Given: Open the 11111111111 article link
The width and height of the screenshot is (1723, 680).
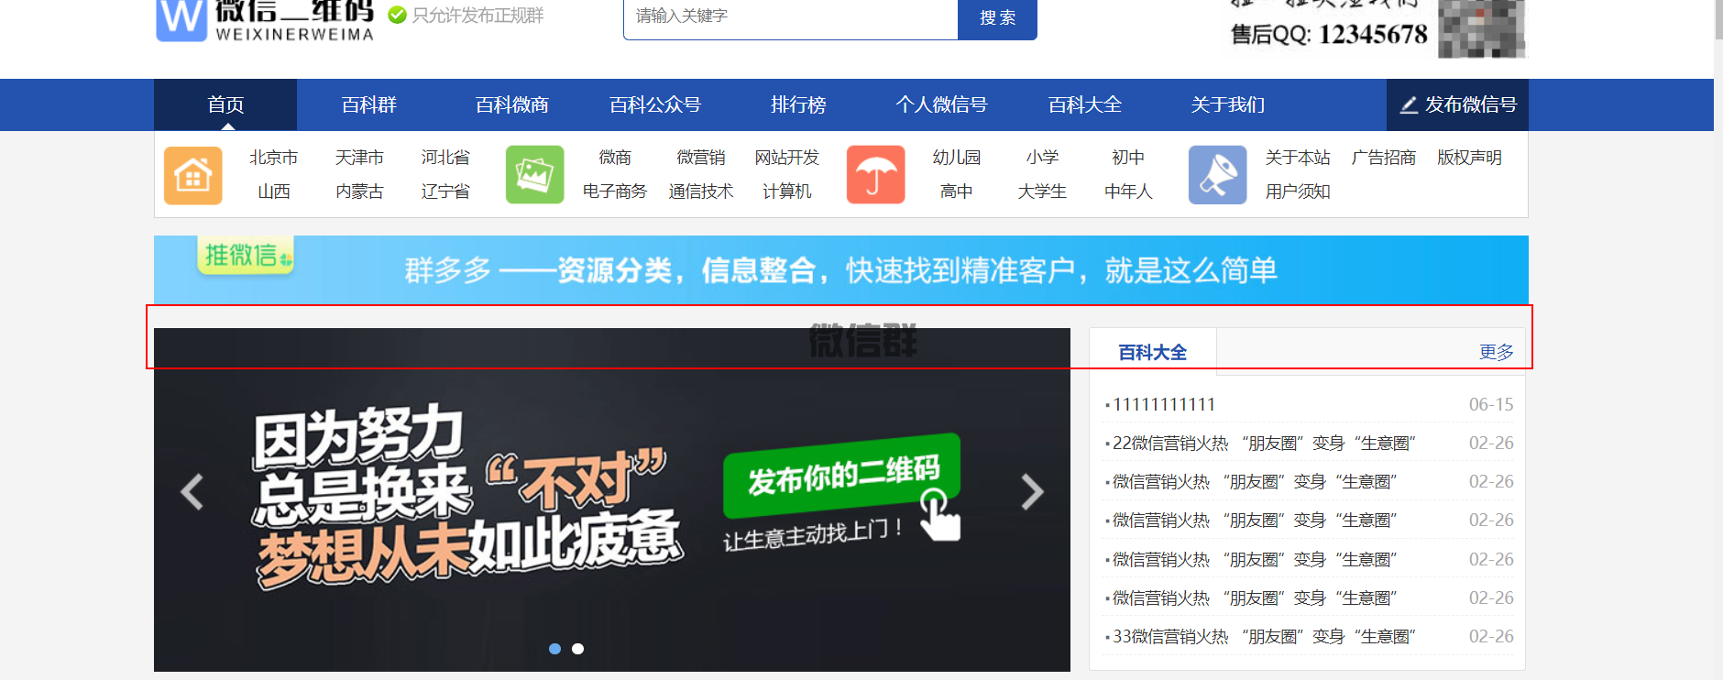Looking at the screenshot, I should coord(1164,405).
